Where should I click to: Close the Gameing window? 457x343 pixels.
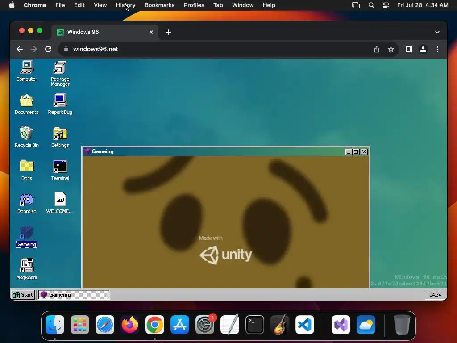[x=364, y=152]
